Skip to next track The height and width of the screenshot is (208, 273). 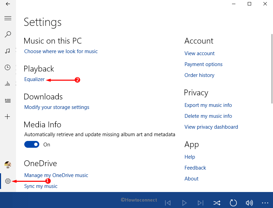[201, 203]
